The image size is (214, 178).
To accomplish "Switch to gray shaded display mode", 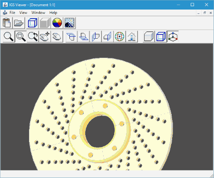I will click(45, 23).
